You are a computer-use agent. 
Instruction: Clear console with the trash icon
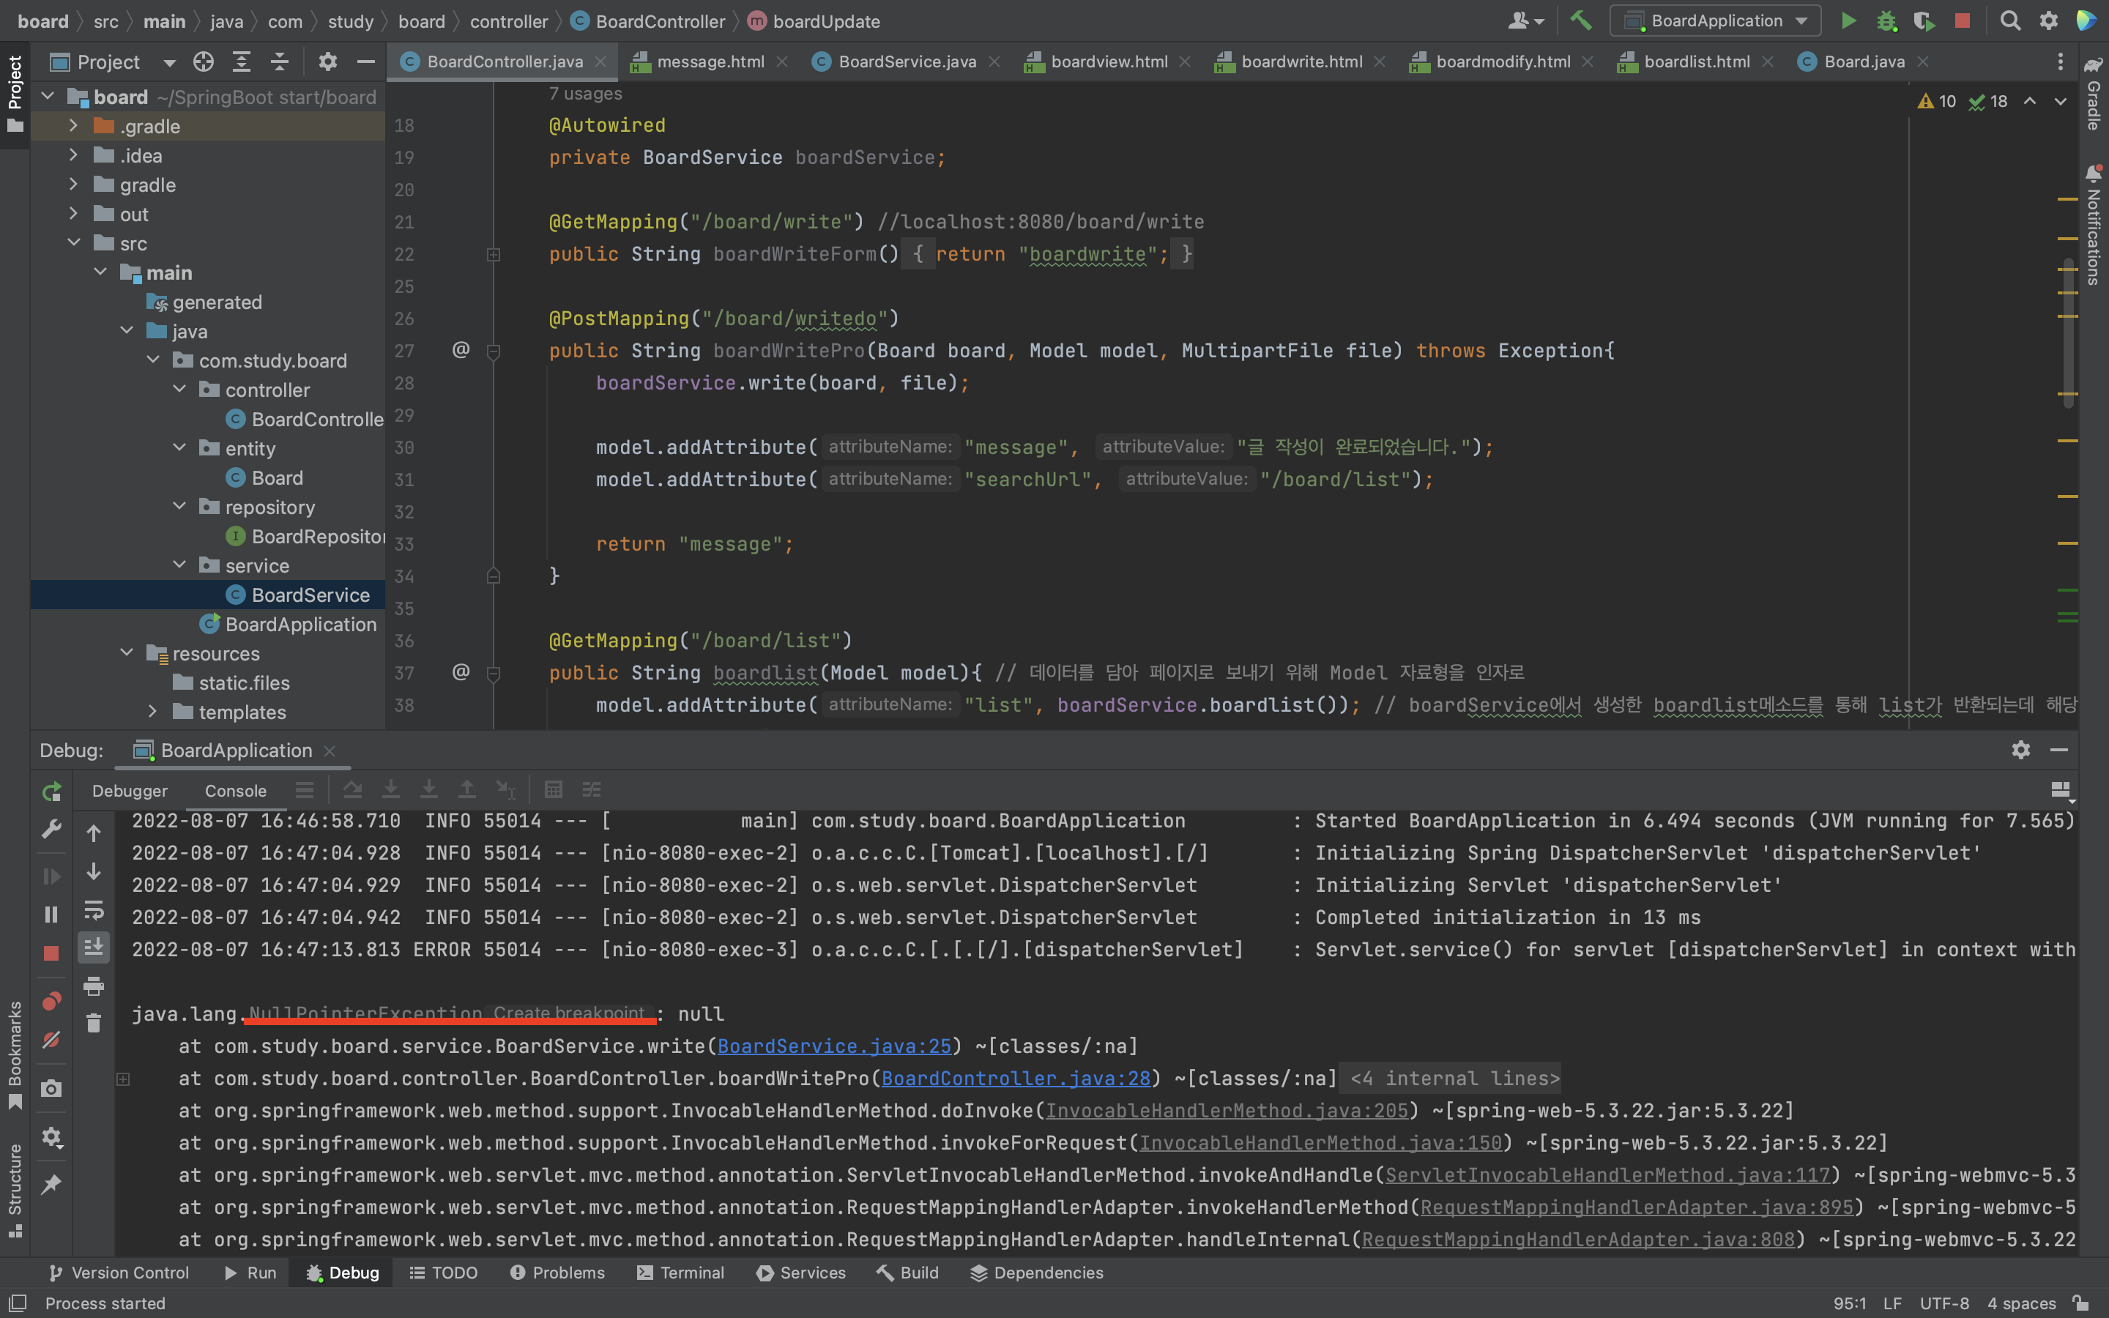click(x=93, y=1022)
